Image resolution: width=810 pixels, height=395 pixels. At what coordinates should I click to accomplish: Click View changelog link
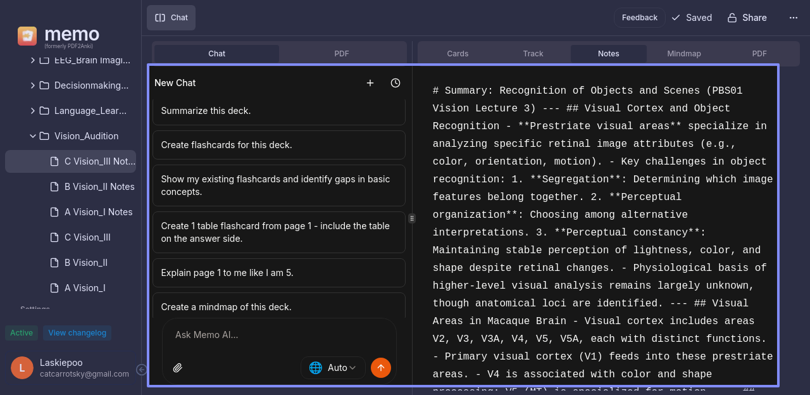click(x=77, y=333)
